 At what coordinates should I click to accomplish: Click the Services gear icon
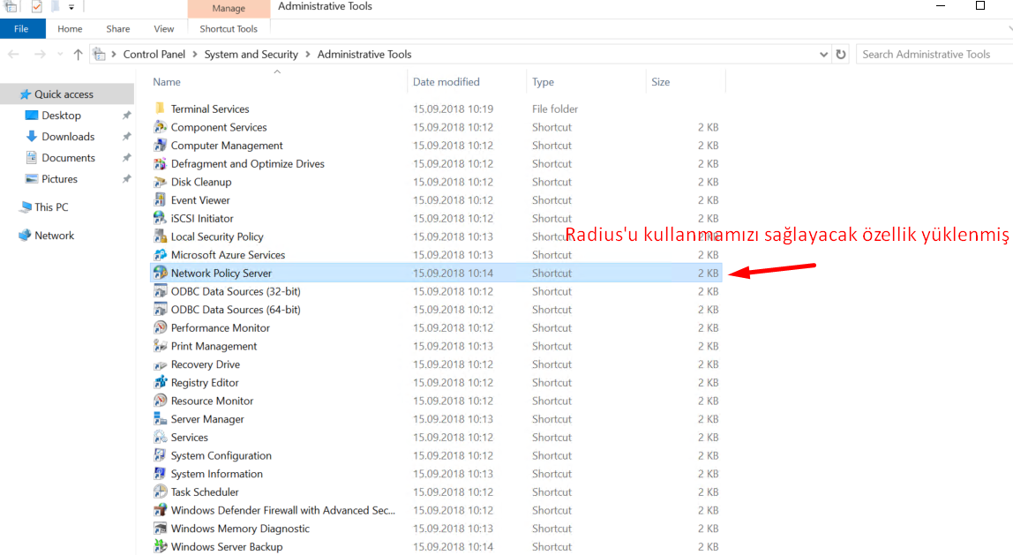pyautogui.click(x=160, y=437)
